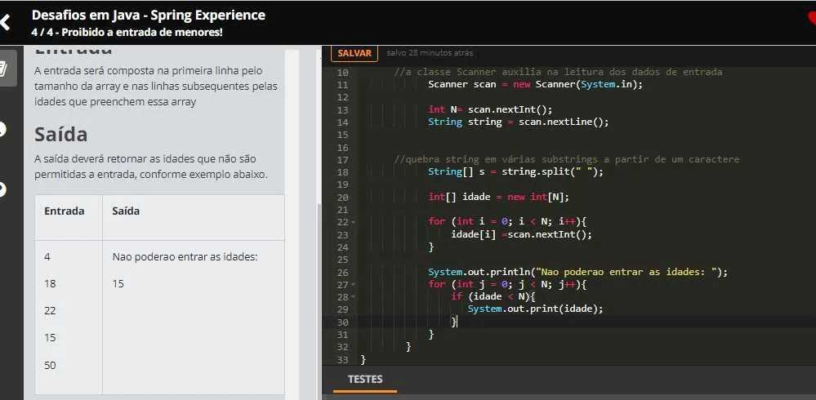Open the TESTES tab
The image size is (816, 400).
(365, 380)
